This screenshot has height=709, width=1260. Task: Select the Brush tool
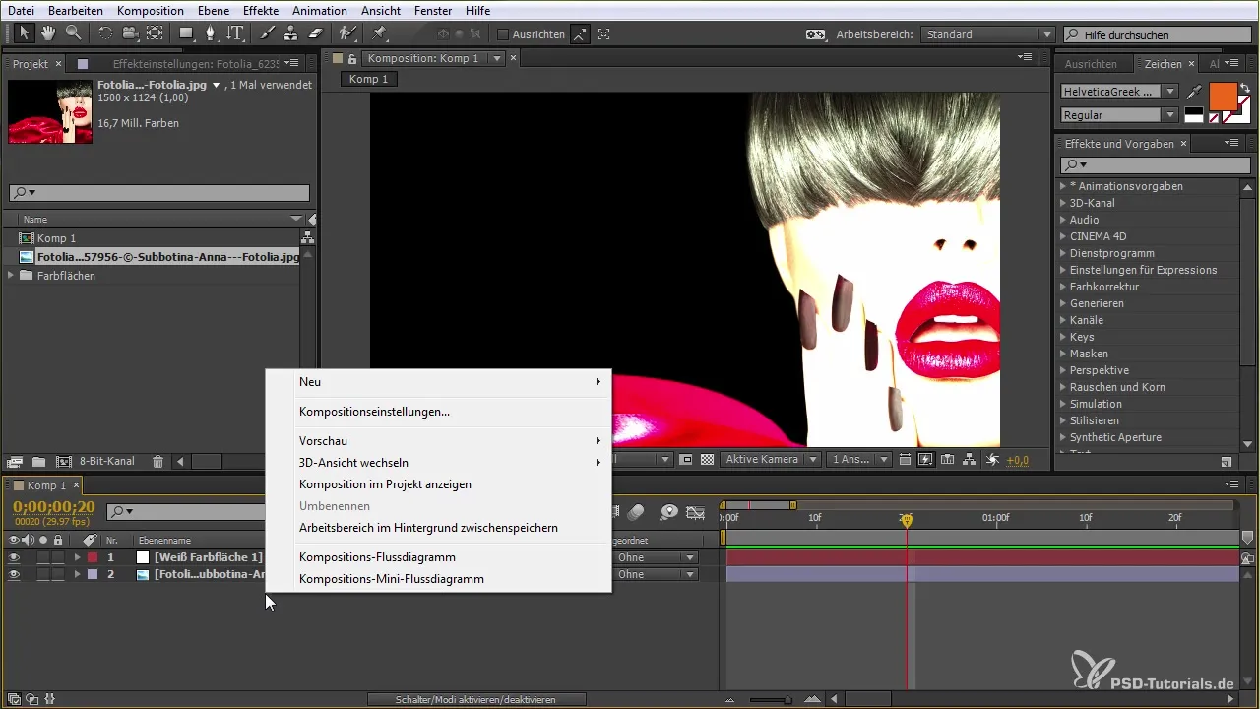coord(267,33)
